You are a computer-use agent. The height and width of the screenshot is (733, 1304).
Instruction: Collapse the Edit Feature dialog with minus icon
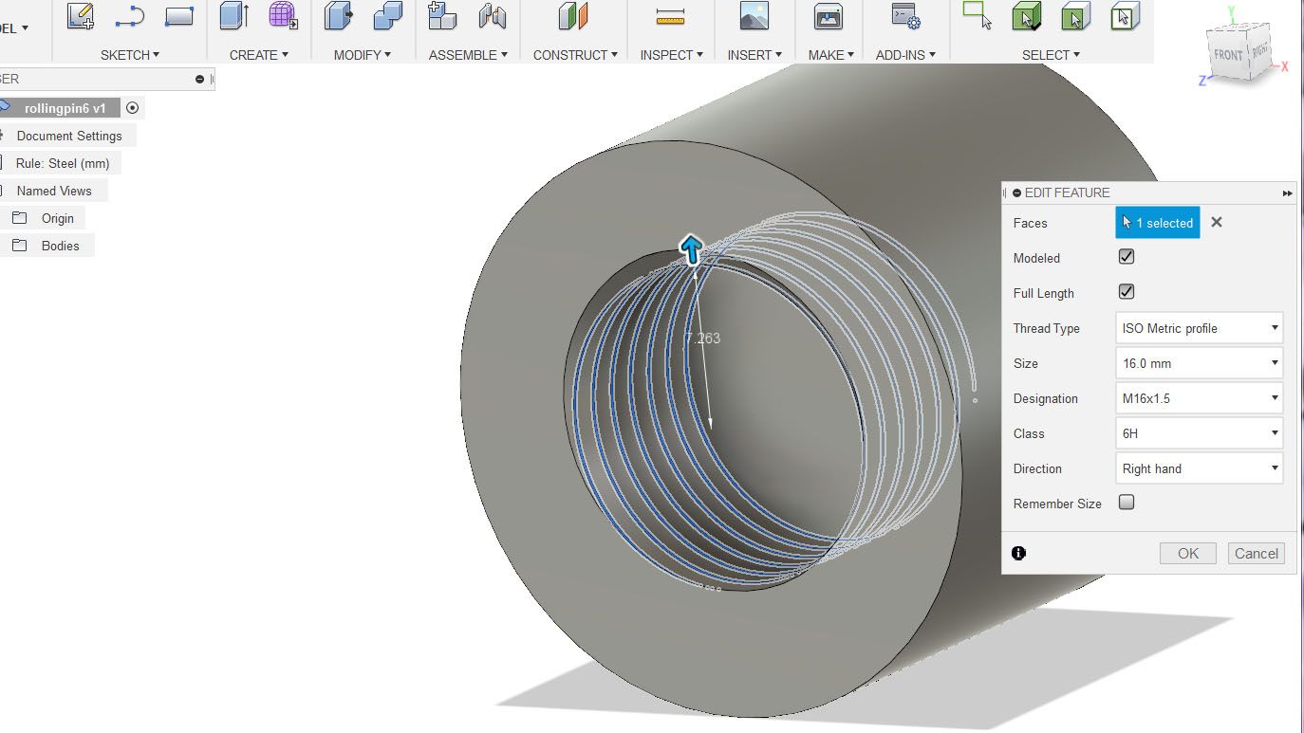(x=1016, y=192)
